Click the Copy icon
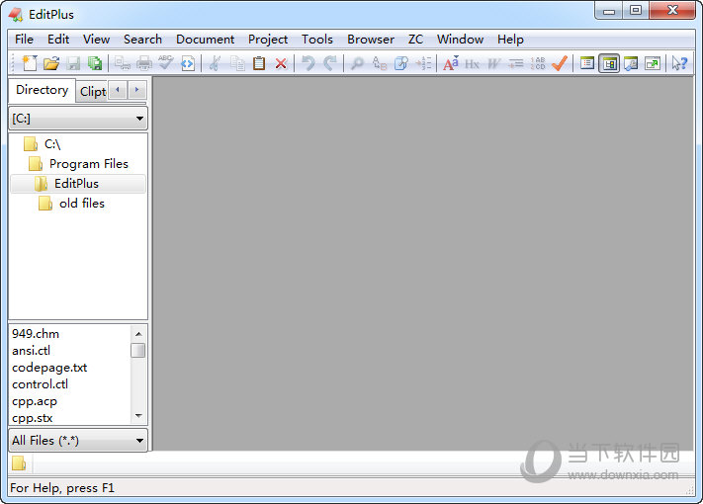 pyautogui.click(x=237, y=63)
